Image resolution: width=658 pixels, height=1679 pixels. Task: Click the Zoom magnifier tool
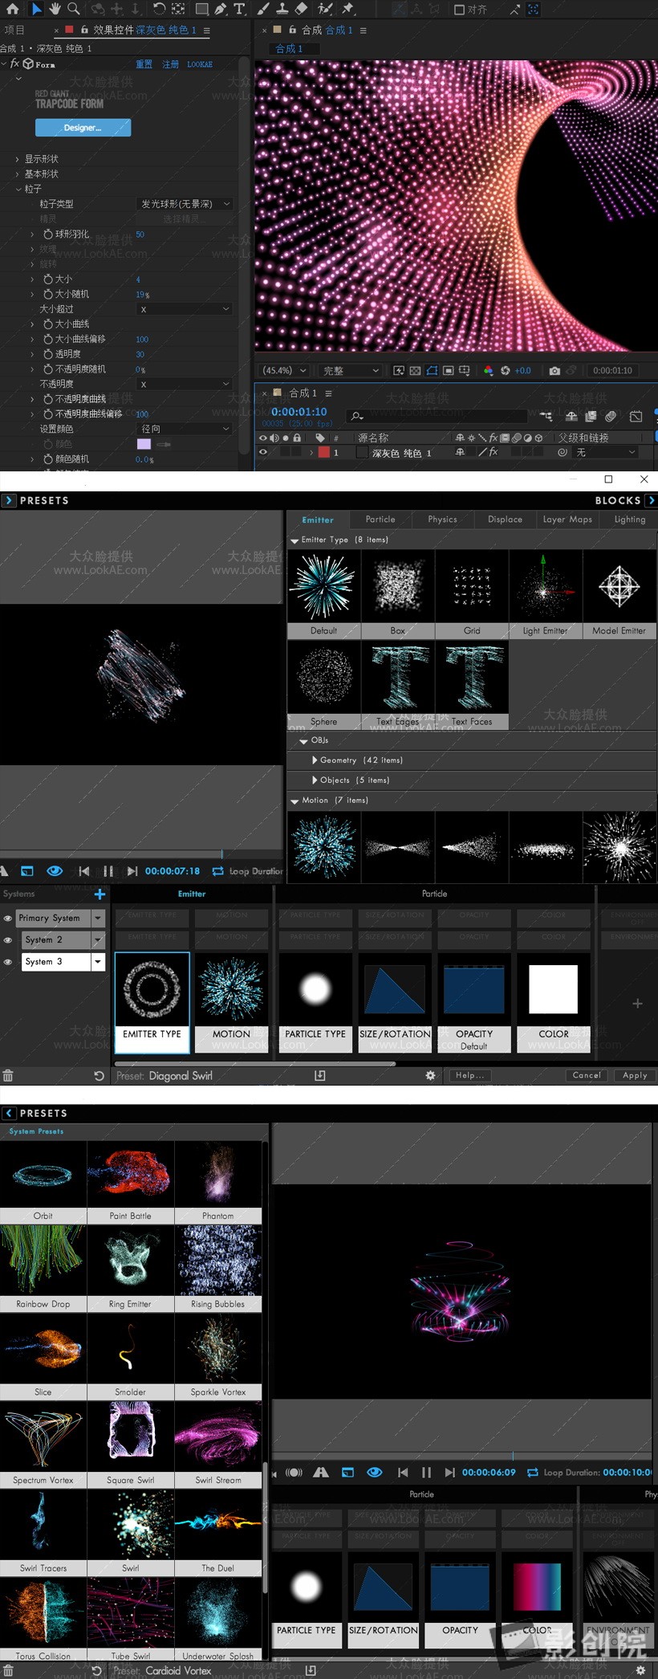click(74, 9)
